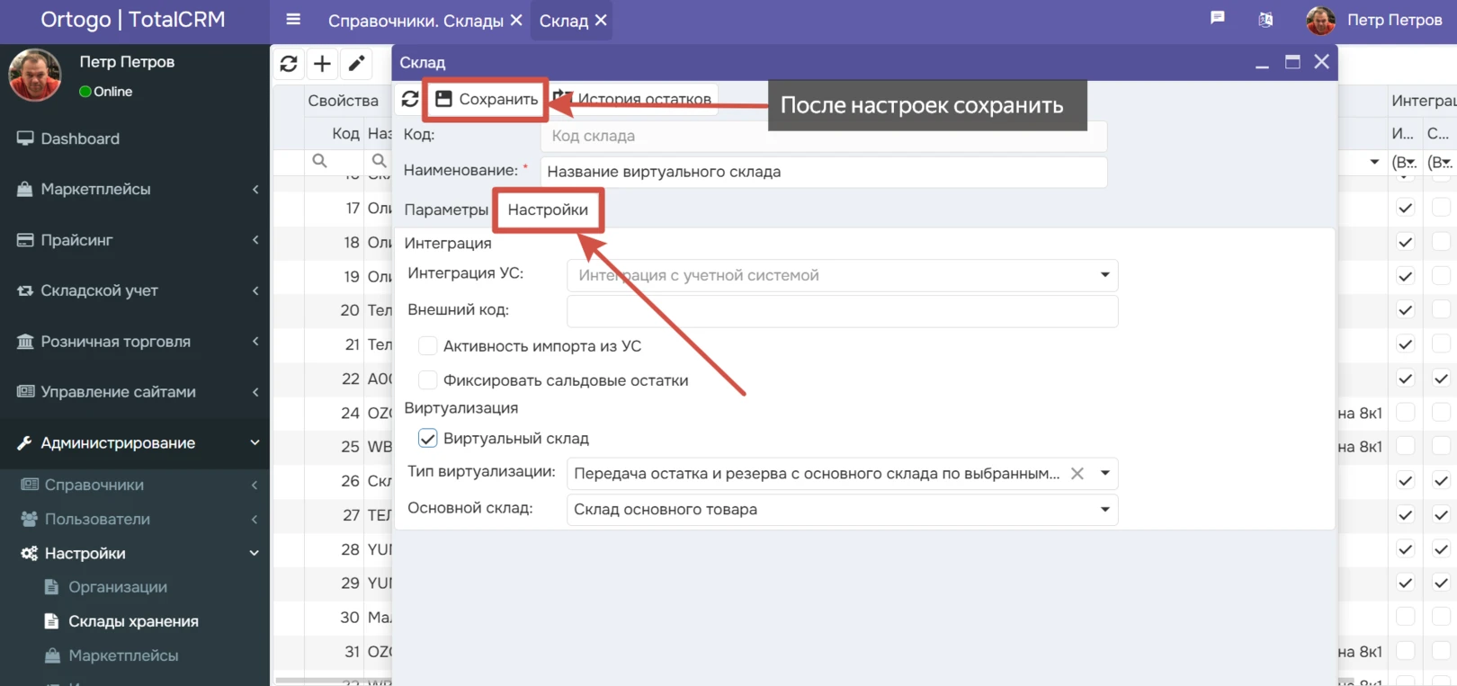
Task: Click Организации document icon
Action: [51, 587]
